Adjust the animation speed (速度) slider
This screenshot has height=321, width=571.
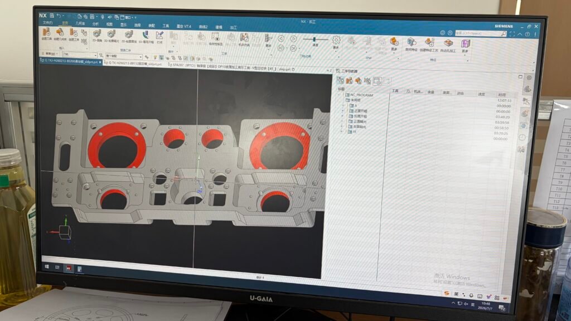click(x=315, y=40)
